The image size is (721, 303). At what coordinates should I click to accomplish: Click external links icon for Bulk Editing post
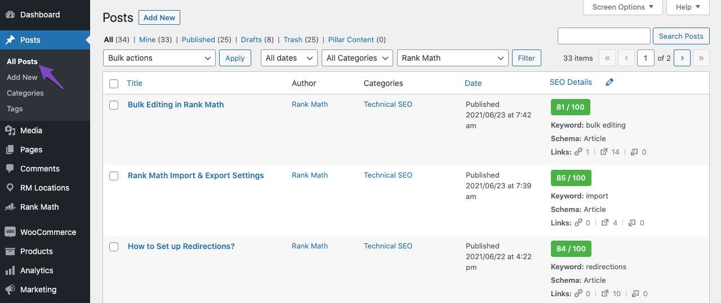pos(605,152)
